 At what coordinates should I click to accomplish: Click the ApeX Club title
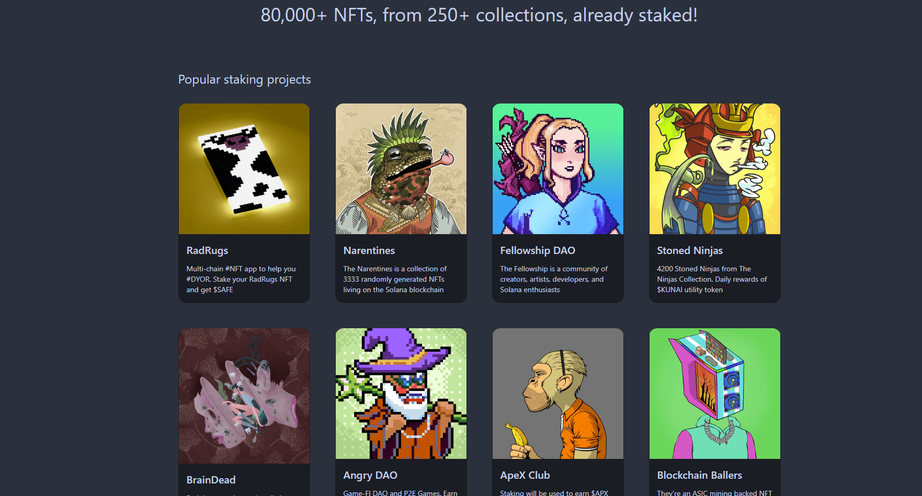pyautogui.click(x=525, y=475)
